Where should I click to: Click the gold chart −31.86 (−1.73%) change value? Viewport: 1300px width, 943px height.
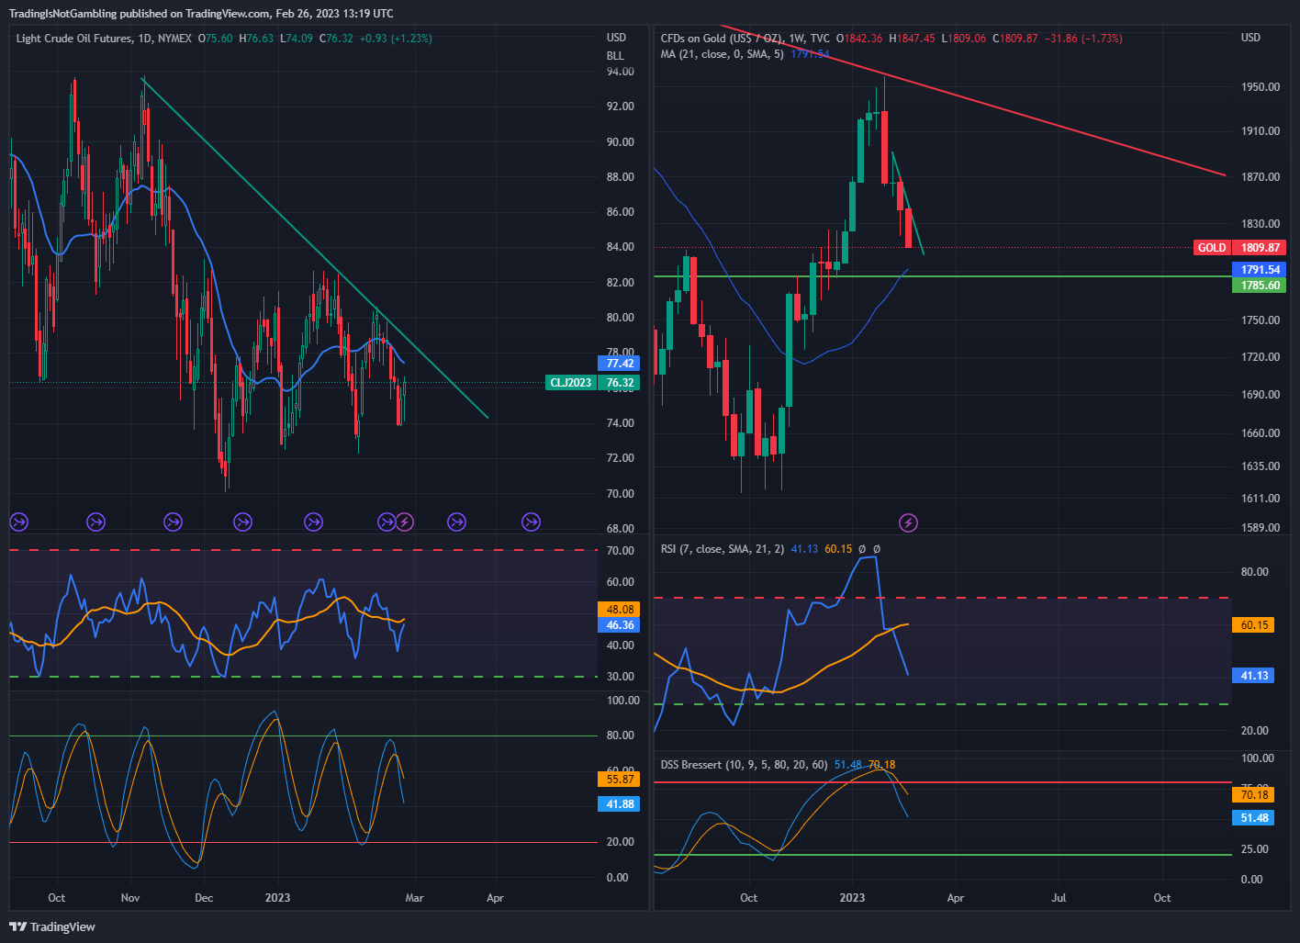point(1083,39)
